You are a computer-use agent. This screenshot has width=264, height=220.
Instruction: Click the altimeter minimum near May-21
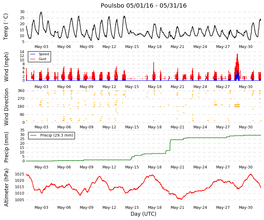181,199
